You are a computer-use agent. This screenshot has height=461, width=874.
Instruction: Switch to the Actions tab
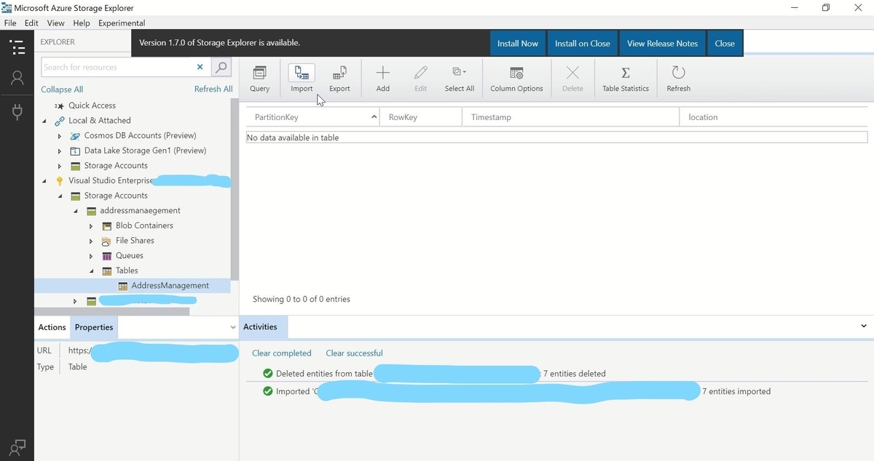[52, 327]
